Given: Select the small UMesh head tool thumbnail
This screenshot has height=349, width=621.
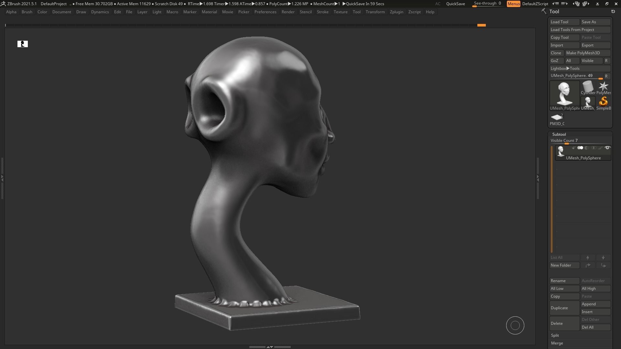Looking at the screenshot, I should click(588, 103).
